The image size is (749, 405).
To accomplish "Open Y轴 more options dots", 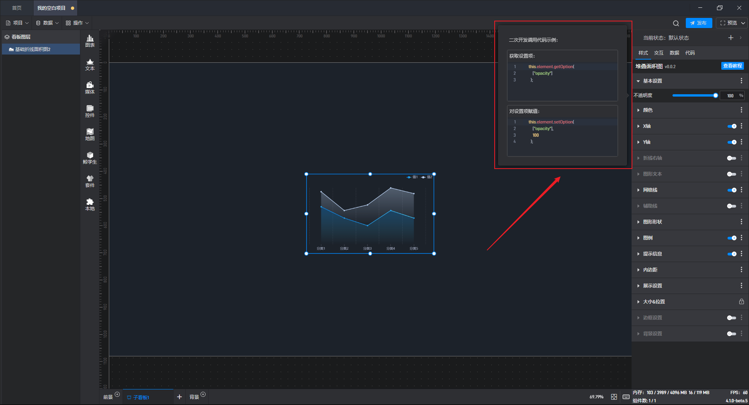I will point(741,142).
